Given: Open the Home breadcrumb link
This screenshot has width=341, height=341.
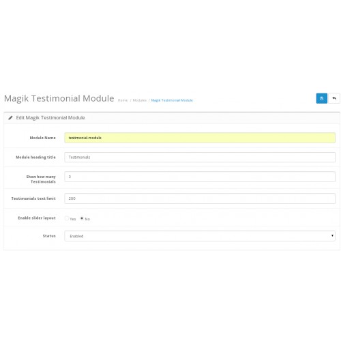Looking at the screenshot, I should click(123, 100).
